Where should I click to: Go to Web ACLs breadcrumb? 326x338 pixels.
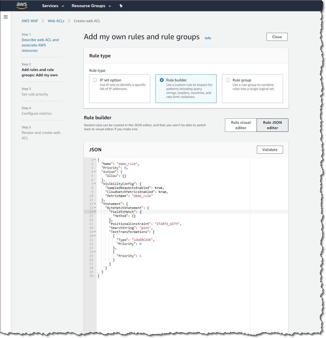click(x=56, y=21)
